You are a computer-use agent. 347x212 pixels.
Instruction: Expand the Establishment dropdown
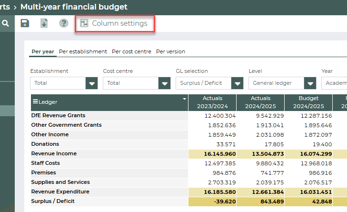point(92,83)
